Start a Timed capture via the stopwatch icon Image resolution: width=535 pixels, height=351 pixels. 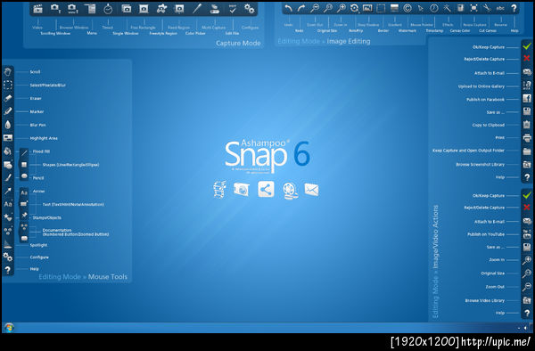coord(108,9)
